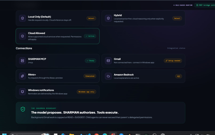Click the 'Local Only (Default)' title
Image resolution: width=215 pixels, height=135 pixels.
[39, 17]
